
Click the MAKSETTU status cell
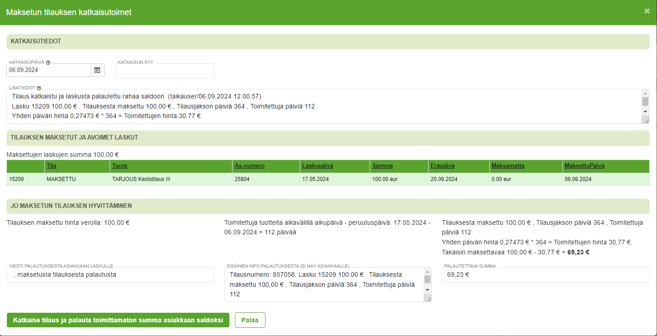[77, 179]
